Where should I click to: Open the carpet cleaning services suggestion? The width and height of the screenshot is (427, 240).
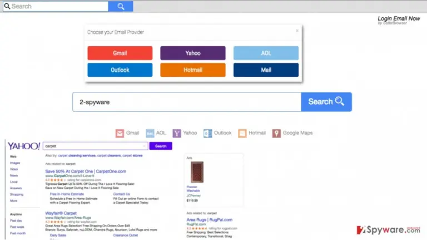(77, 155)
